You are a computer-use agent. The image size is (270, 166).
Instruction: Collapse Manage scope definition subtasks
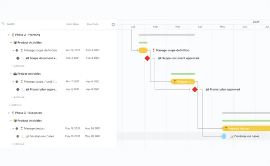pyautogui.click(x=13, y=50)
